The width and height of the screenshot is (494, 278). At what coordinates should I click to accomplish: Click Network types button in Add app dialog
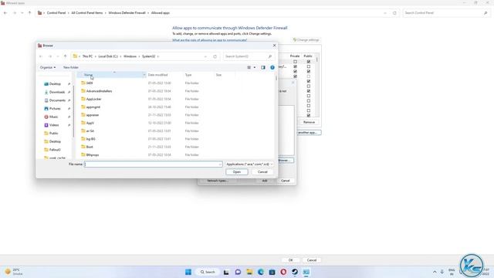(x=218, y=181)
